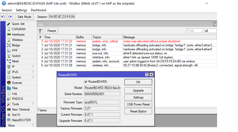
Task: Click the Log filter funnel icon
Action: point(40,31)
